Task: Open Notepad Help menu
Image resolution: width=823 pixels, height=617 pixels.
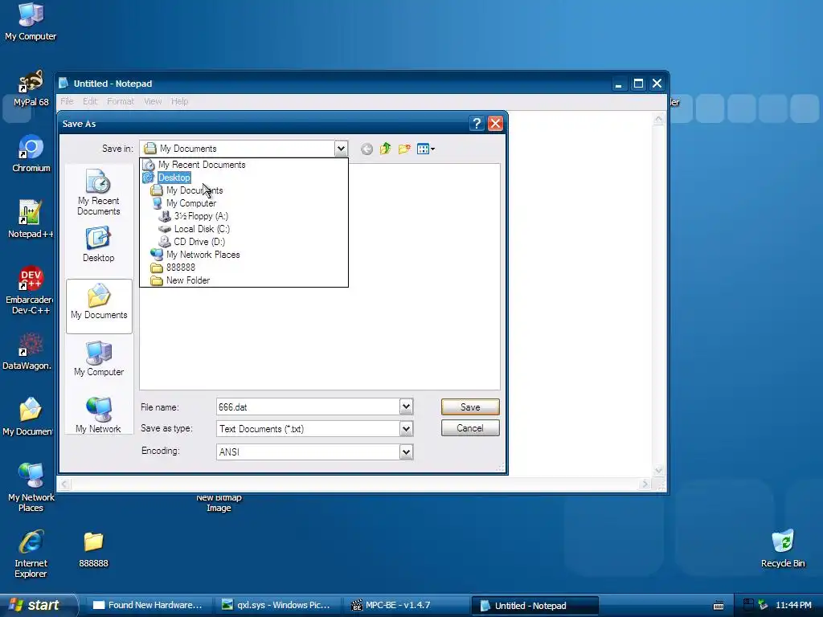Action: 179,101
